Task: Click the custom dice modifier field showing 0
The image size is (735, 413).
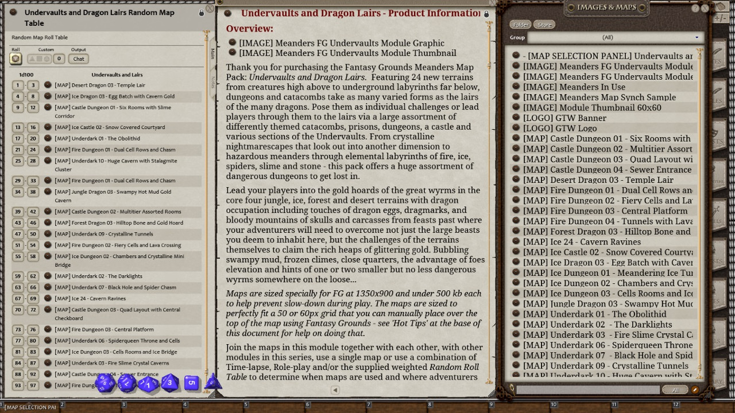Action: pyautogui.click(x=59, y=59)
